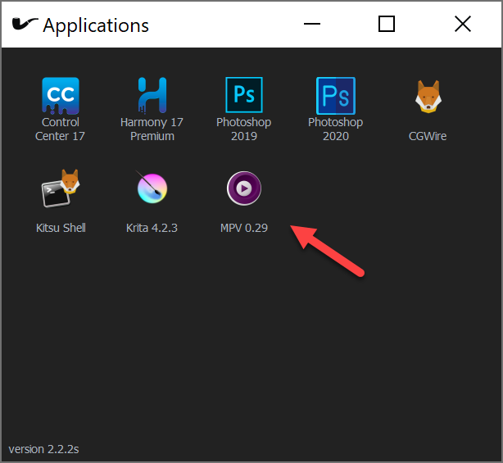Click the "Photoshop 2020" caption
Image resolution: width=503 pixels, height=463 pixels.
click(x=336, y=129)
